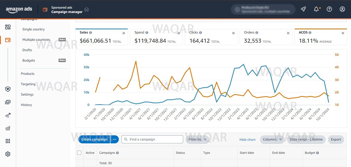Click the Create campaign button
The height and width of the screenshot is (167, 351).
(94, 139)
